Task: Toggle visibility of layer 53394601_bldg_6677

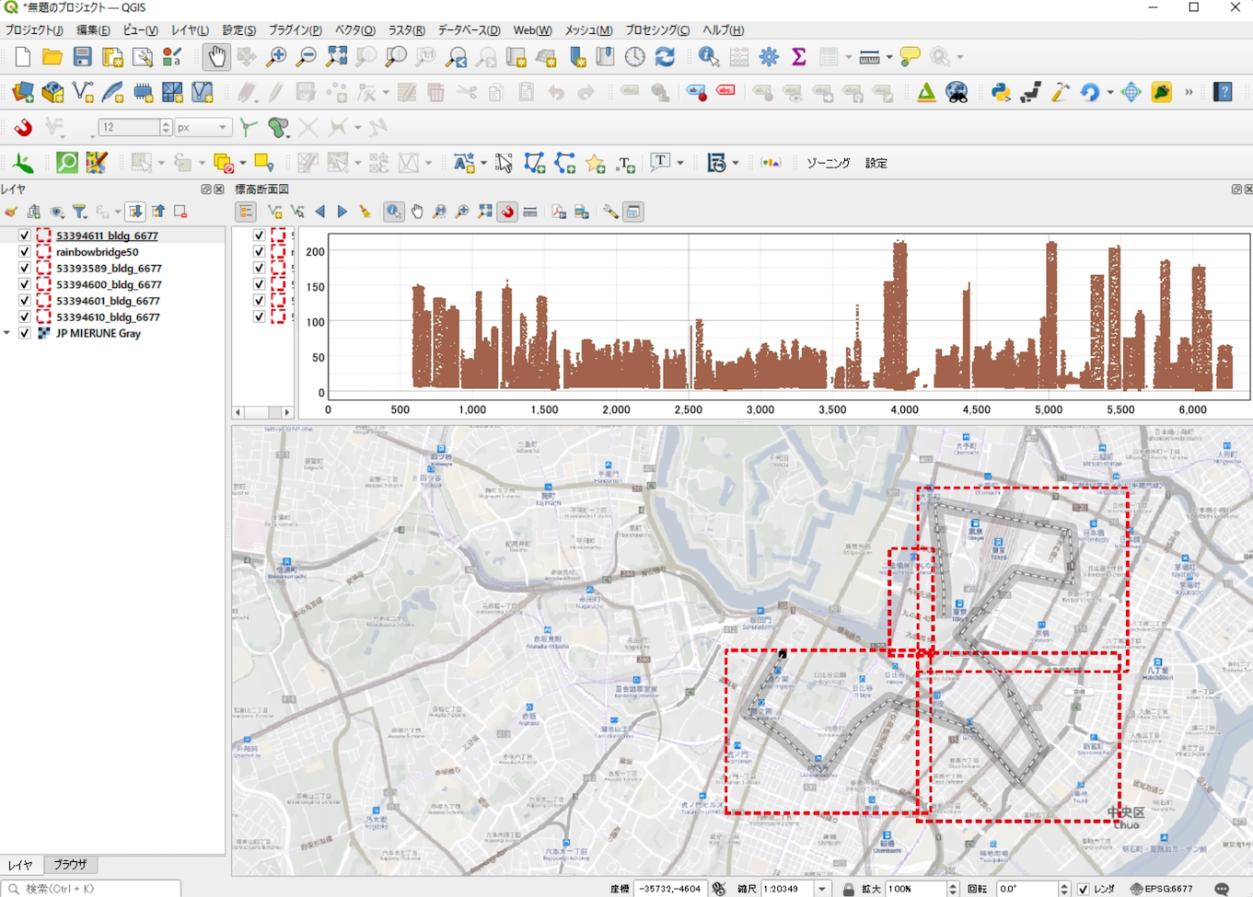Action: point(25,301)
